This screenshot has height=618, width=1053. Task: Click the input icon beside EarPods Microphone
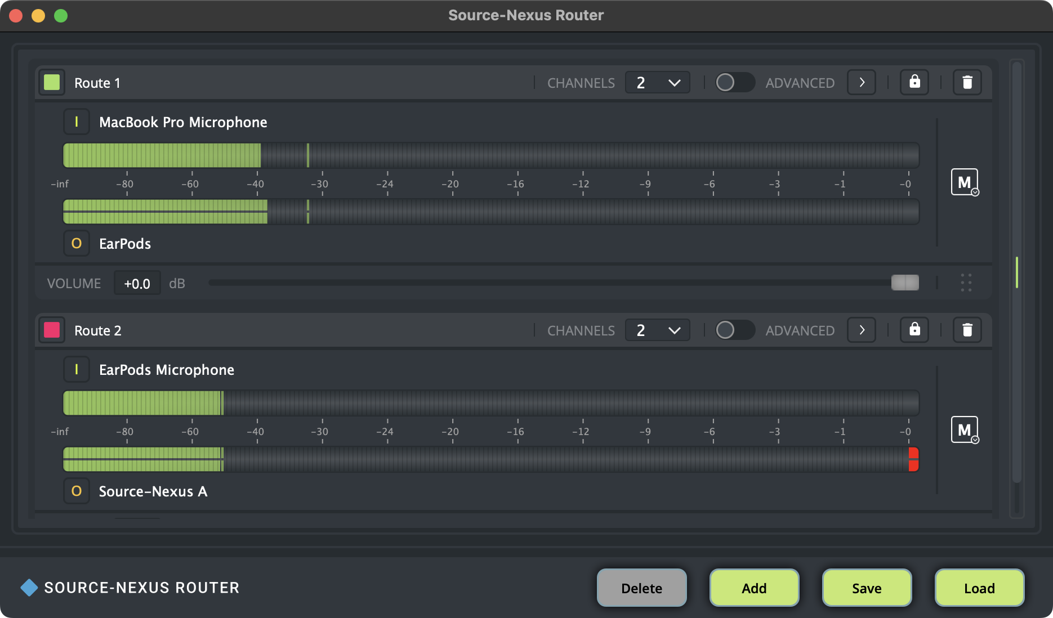(77, 369)
